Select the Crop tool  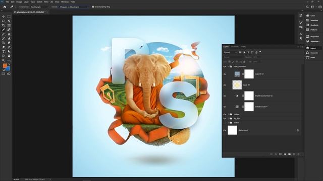(4, 25)
